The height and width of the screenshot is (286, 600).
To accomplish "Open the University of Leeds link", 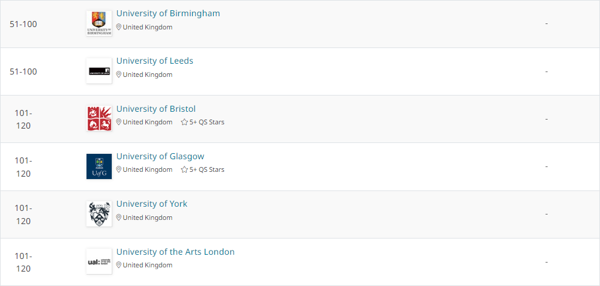I will tap(154, 61).
